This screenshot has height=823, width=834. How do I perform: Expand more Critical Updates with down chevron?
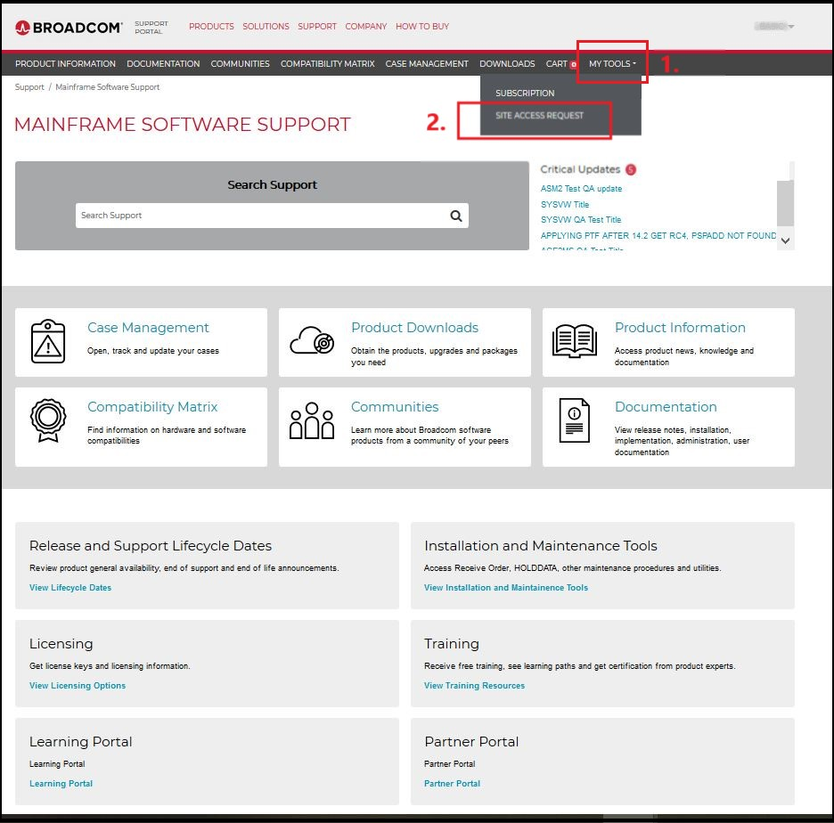point(785,240)
